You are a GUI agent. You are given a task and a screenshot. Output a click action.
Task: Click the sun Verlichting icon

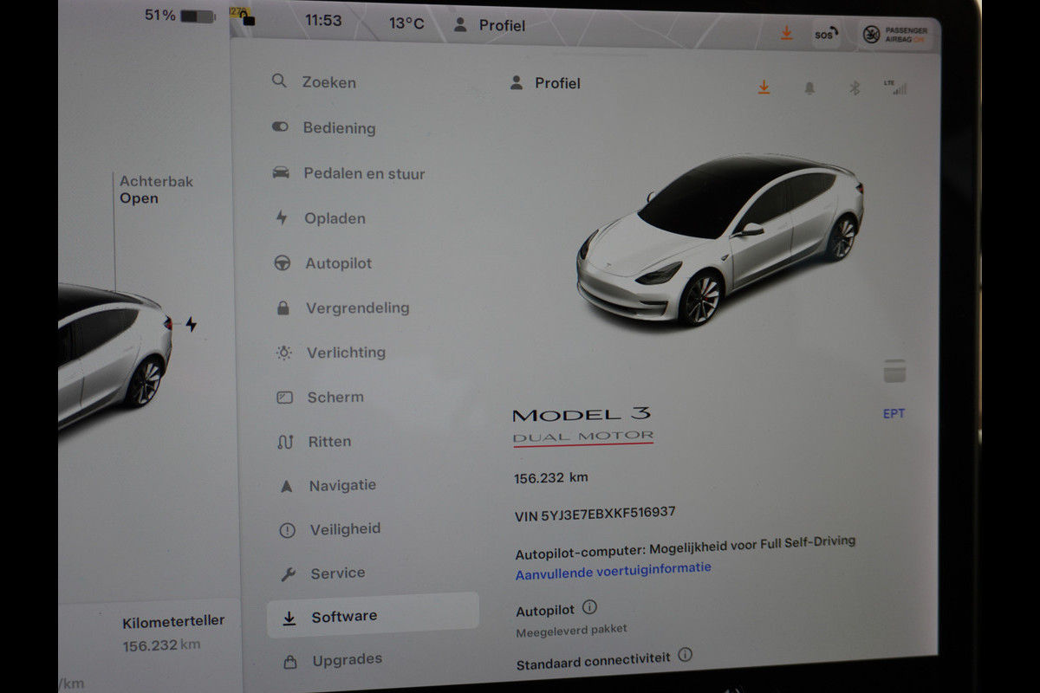point(283,353)
